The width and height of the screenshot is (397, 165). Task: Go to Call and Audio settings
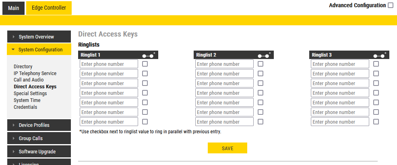click(x=29, y=80)
